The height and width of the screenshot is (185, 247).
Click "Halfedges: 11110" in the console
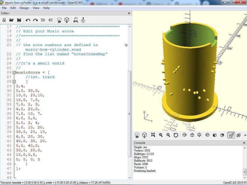(144, 154)
